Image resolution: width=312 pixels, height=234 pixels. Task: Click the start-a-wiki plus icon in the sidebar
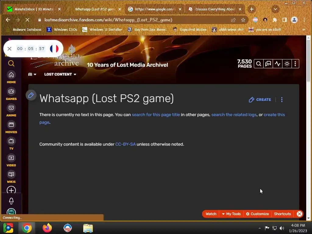coord(11,190)
